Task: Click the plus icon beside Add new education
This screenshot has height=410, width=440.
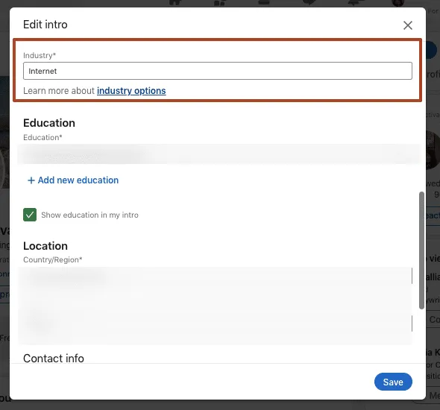Action: (31, 180)
